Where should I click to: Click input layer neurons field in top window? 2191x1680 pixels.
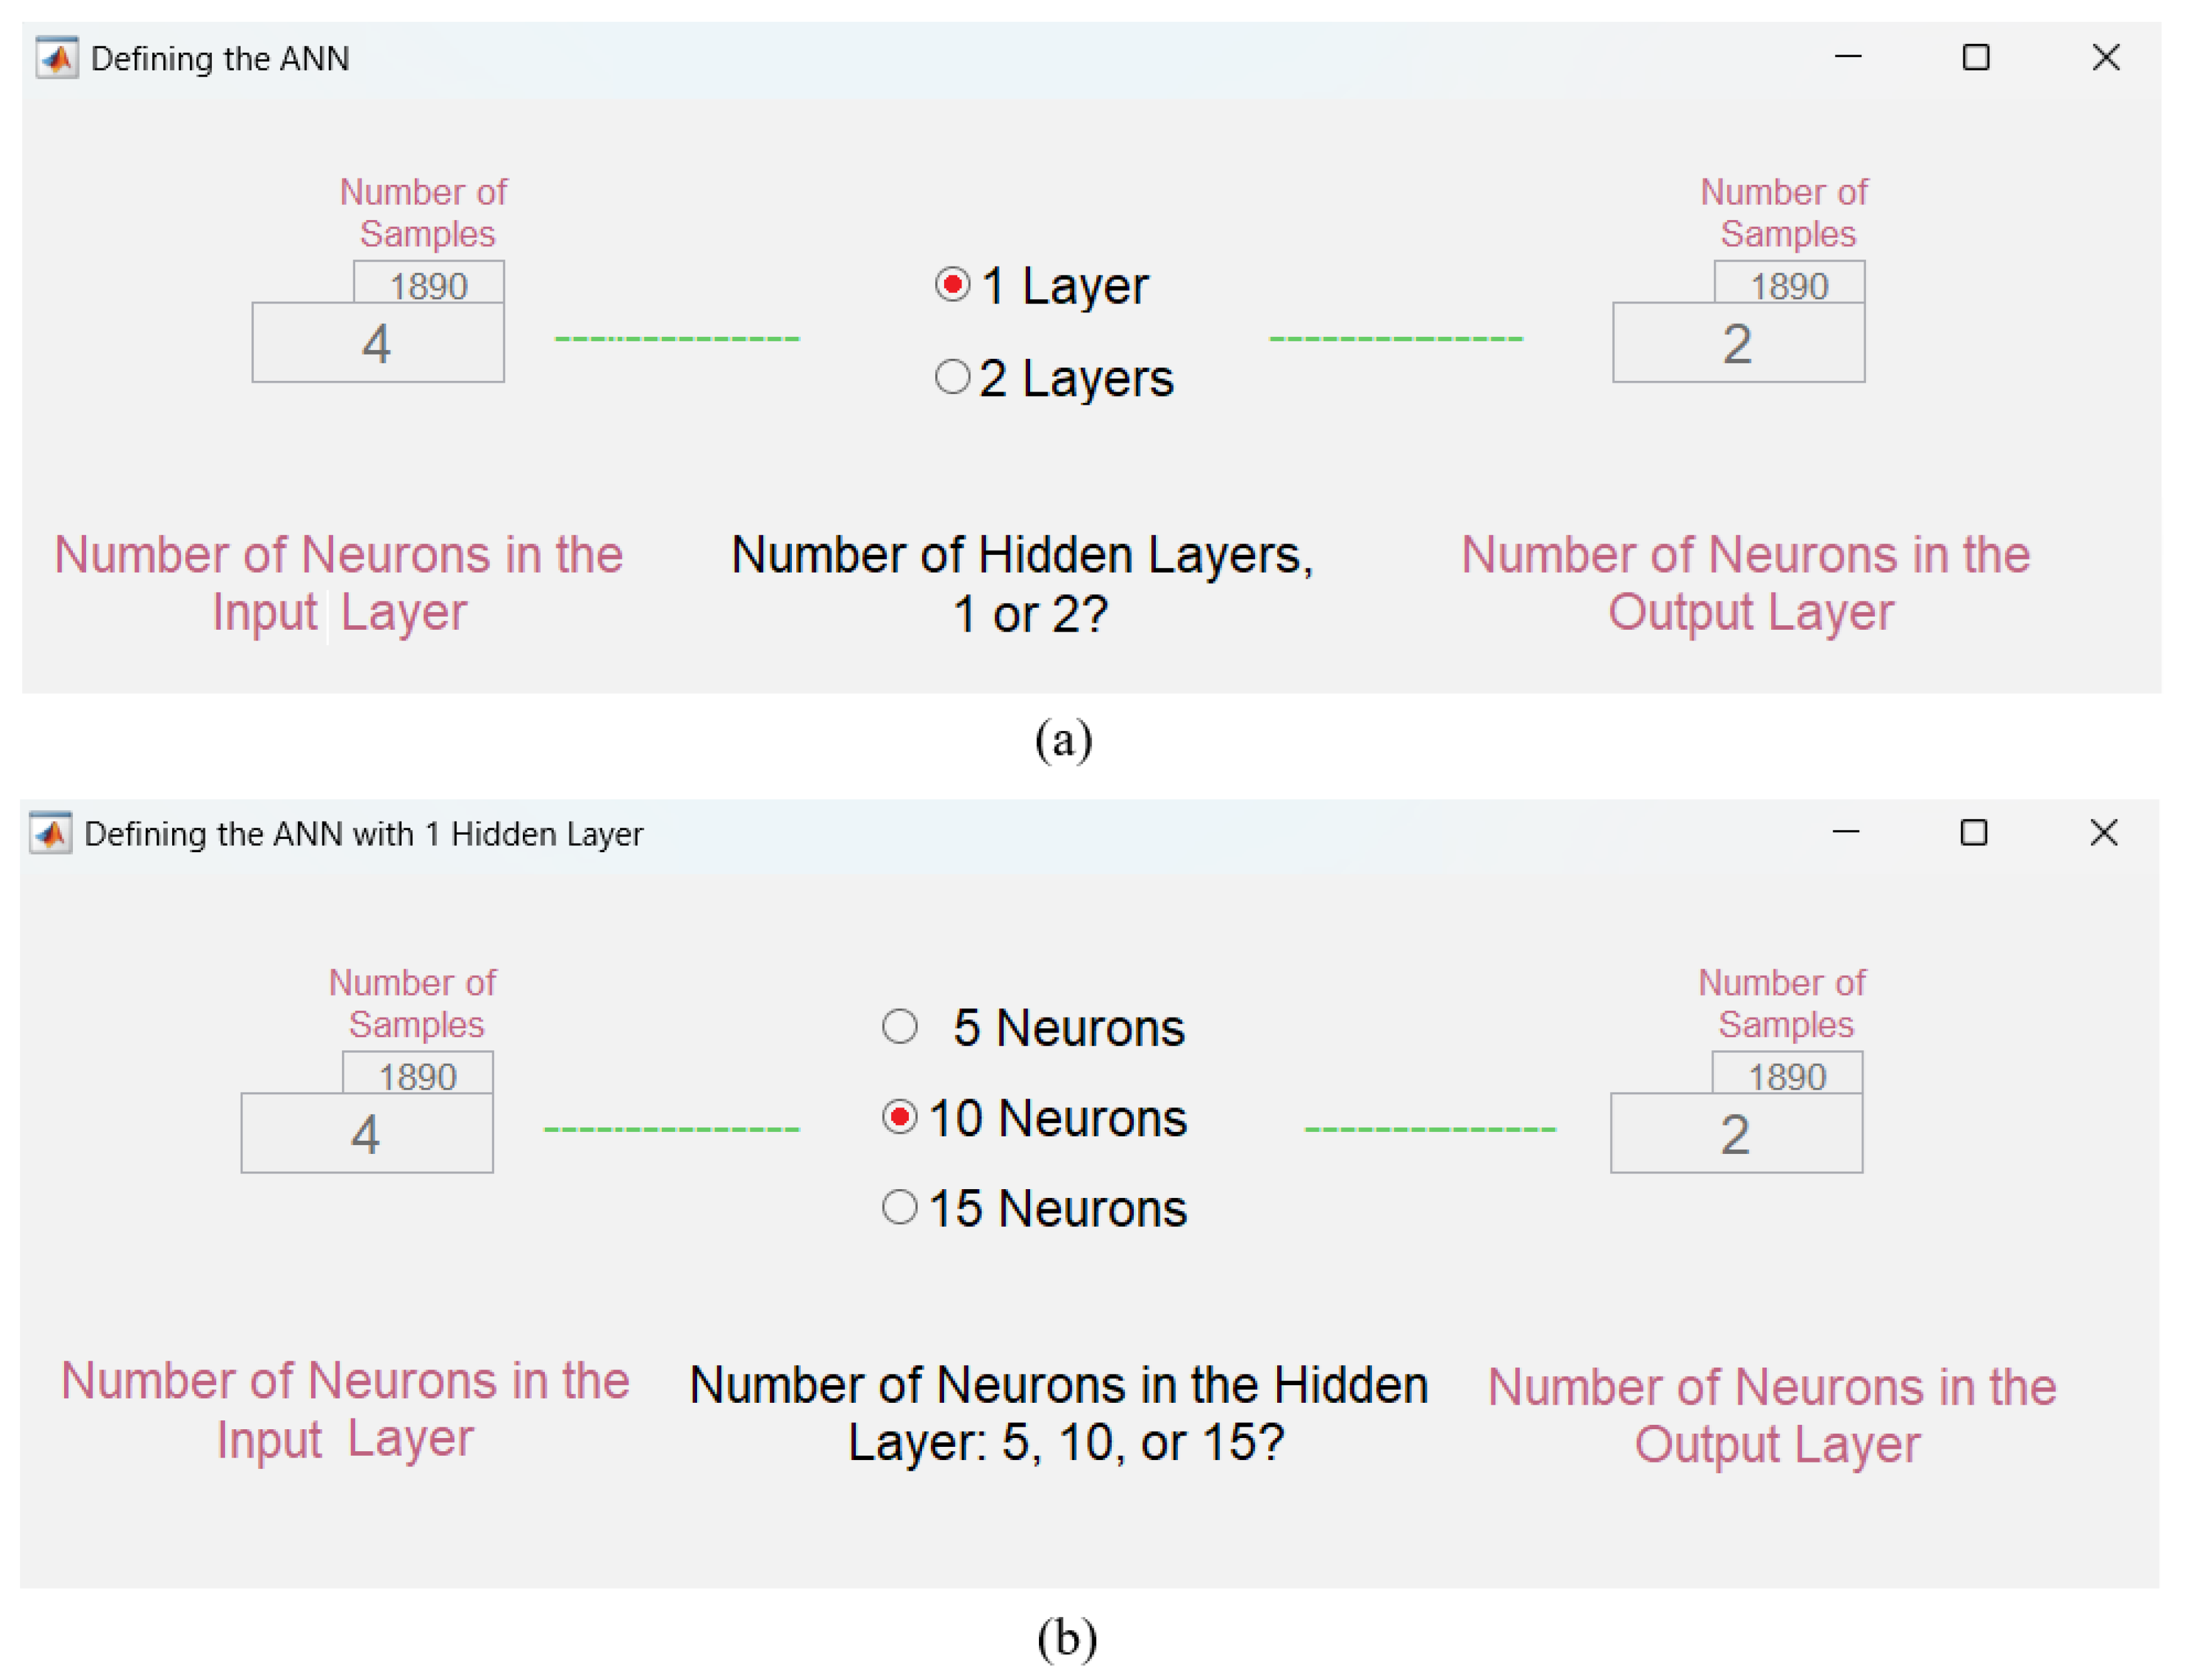378,343
